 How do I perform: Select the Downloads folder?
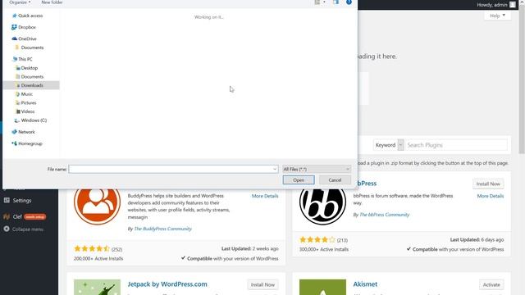(31, 85)
